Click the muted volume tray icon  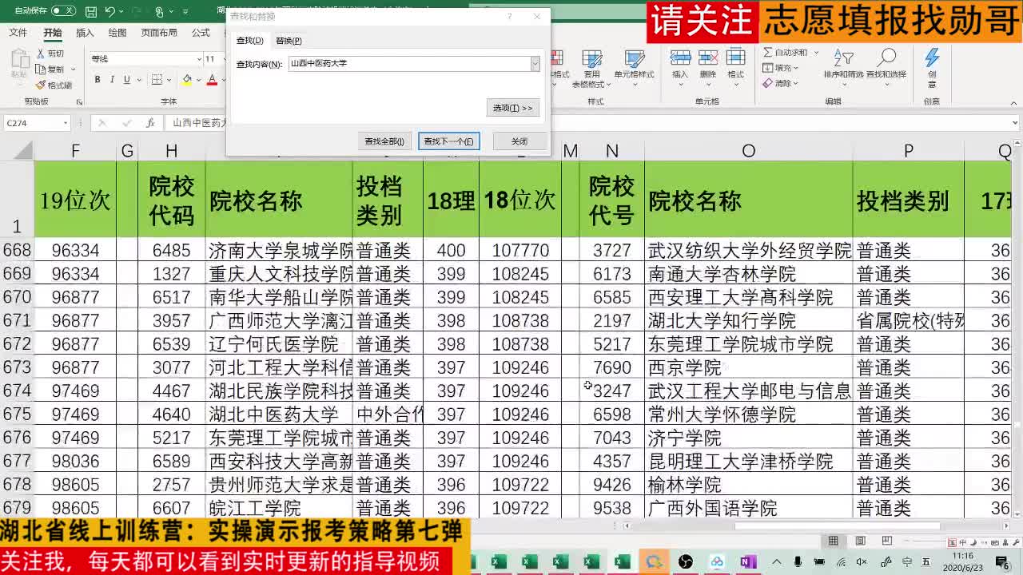pyautogui.click(x=861, y=562)
